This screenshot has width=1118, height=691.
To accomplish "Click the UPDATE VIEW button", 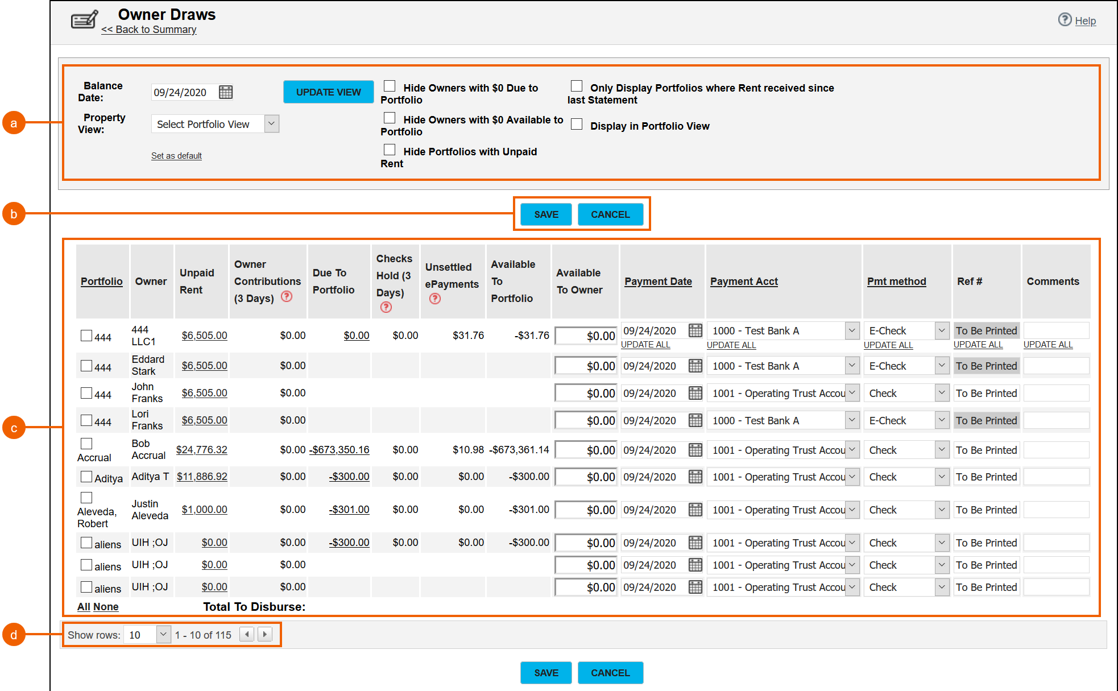I will click(x=328, y=92).
